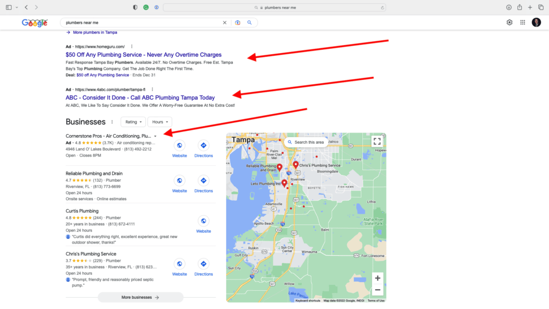Visit Cornerstone Pros website
This screenshot has width=549, height=309.
coord(179,149)
